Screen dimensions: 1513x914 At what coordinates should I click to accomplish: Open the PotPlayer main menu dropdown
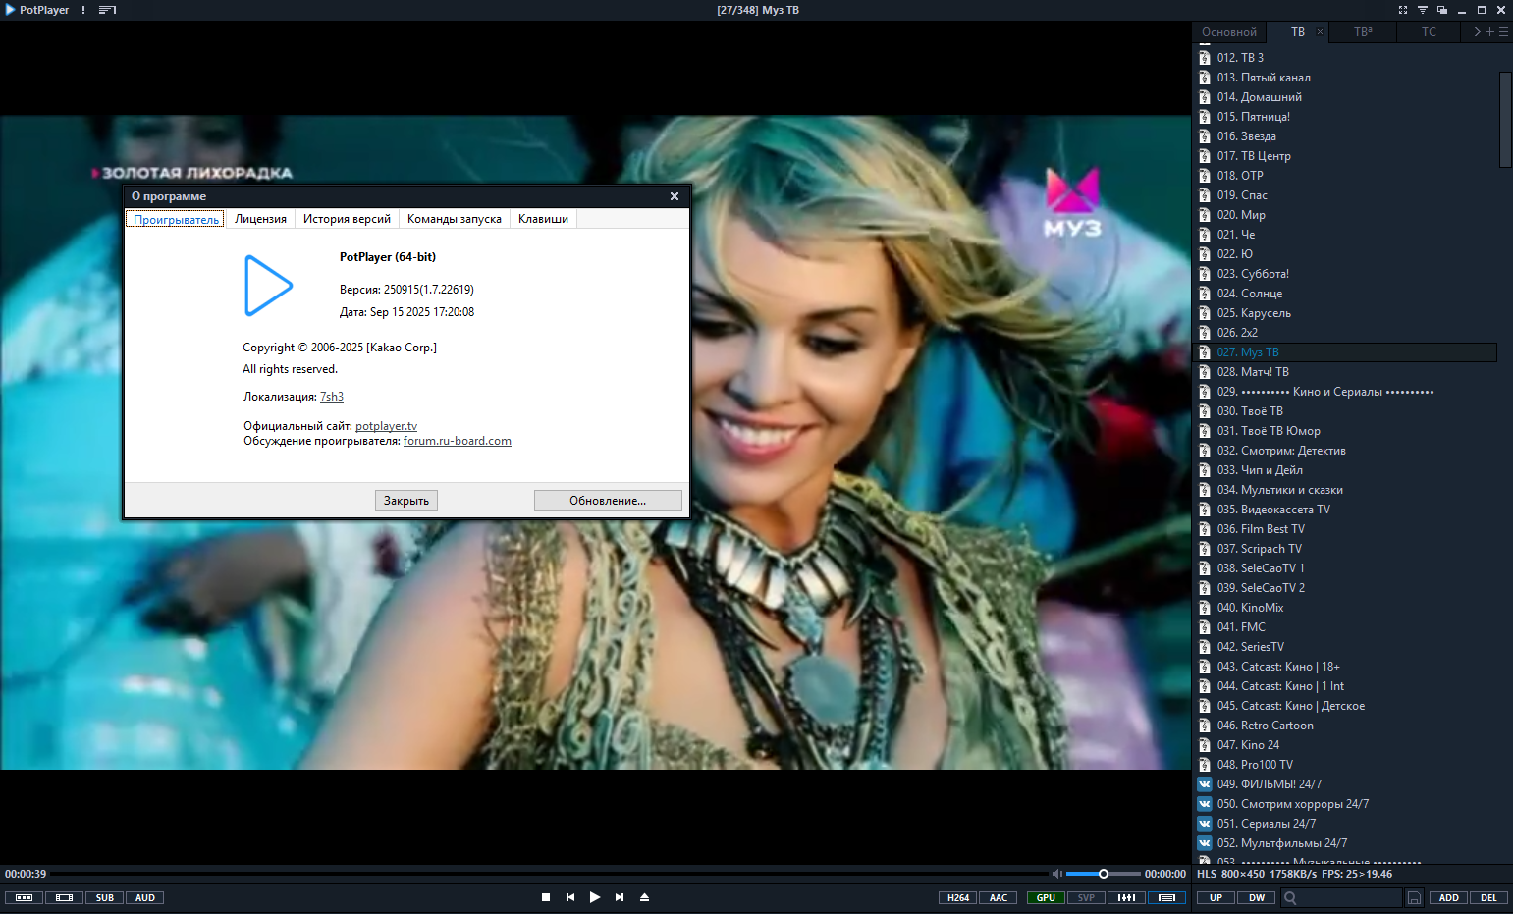tap(37, 10)
